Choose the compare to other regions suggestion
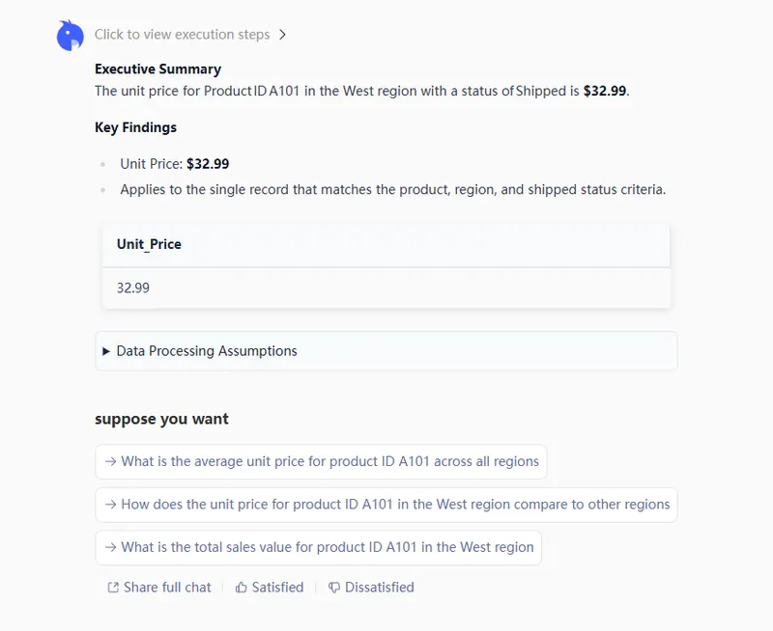Image resolution: width=773 pixels, height=631 pixels. 395,504
